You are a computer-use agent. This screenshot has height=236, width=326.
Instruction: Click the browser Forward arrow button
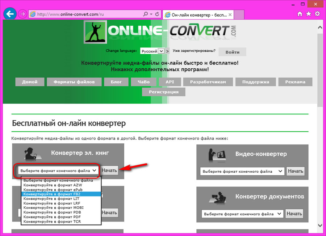(x=22, y=14)
